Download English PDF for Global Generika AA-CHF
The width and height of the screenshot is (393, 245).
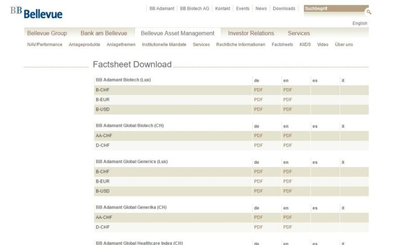[x=287, y=217]
